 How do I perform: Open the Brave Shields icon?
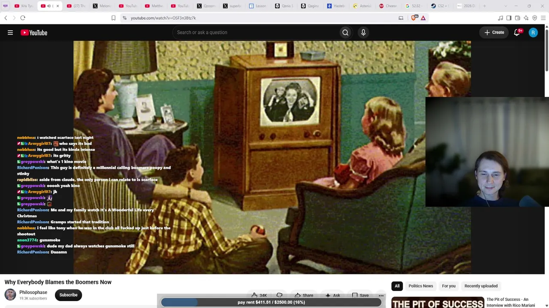point(414,18)
